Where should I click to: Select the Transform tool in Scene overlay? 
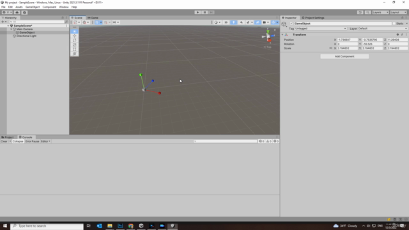(x=74, y=54)
